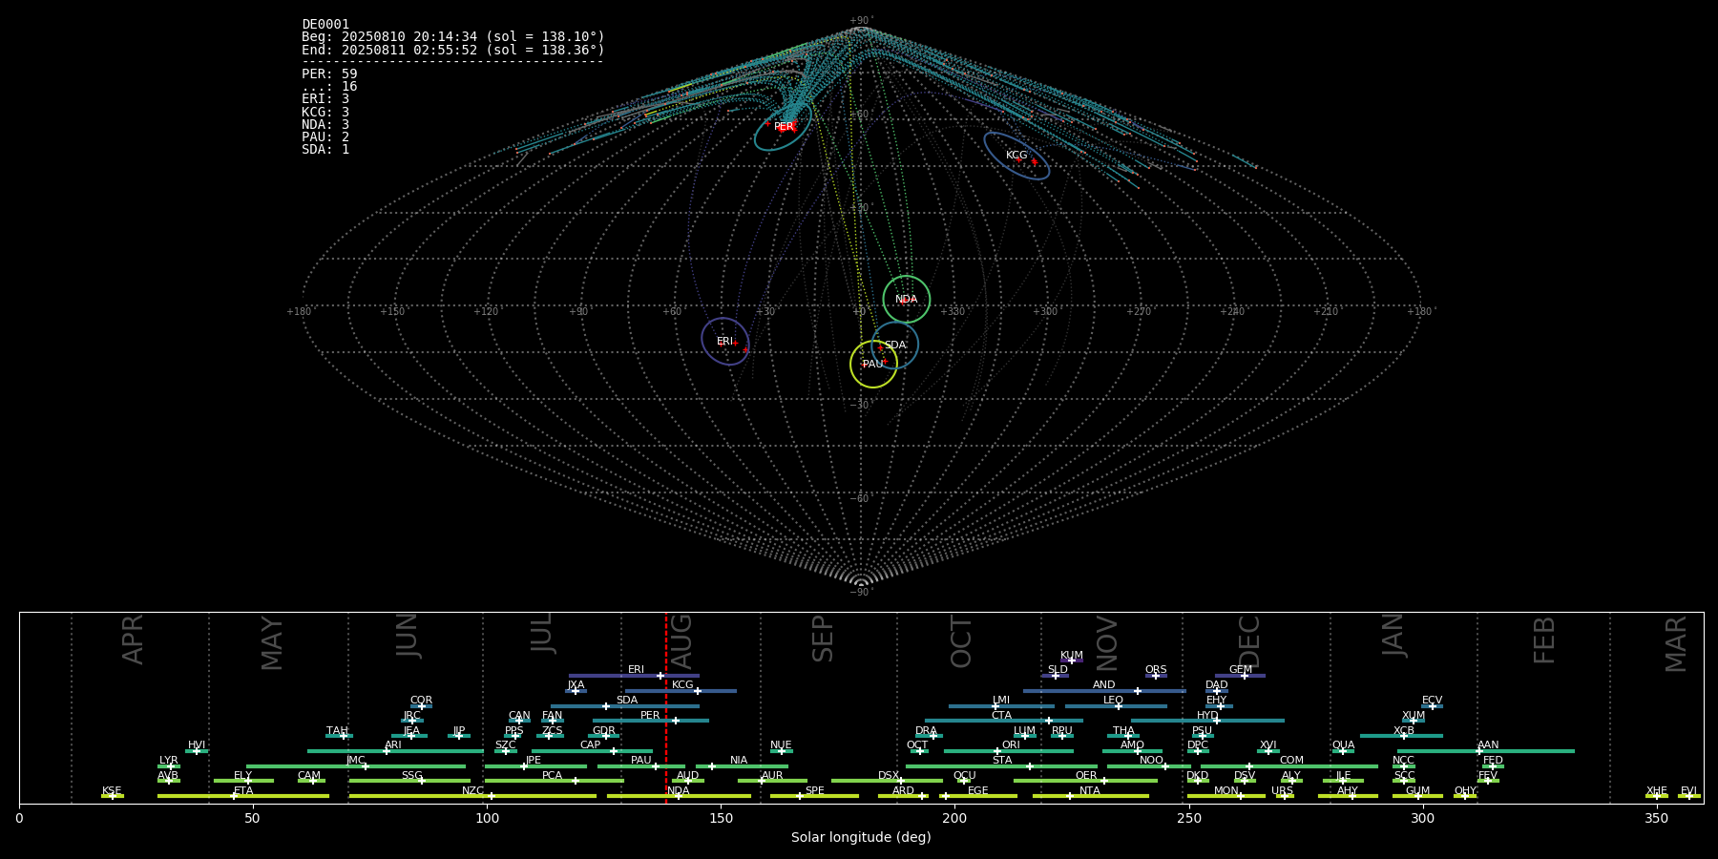Click the 'Beg: 20250810 20:14:34' line
The height and width of the screenshot is (859, 1718).
click(x=453, y=37)
